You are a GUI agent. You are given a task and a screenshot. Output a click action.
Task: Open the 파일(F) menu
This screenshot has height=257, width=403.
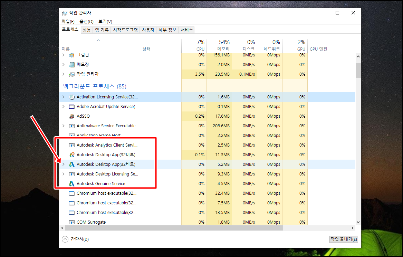coord(68,21)
